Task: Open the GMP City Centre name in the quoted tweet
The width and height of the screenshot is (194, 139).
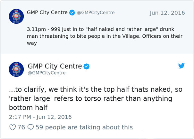Action: pos(47,13)
